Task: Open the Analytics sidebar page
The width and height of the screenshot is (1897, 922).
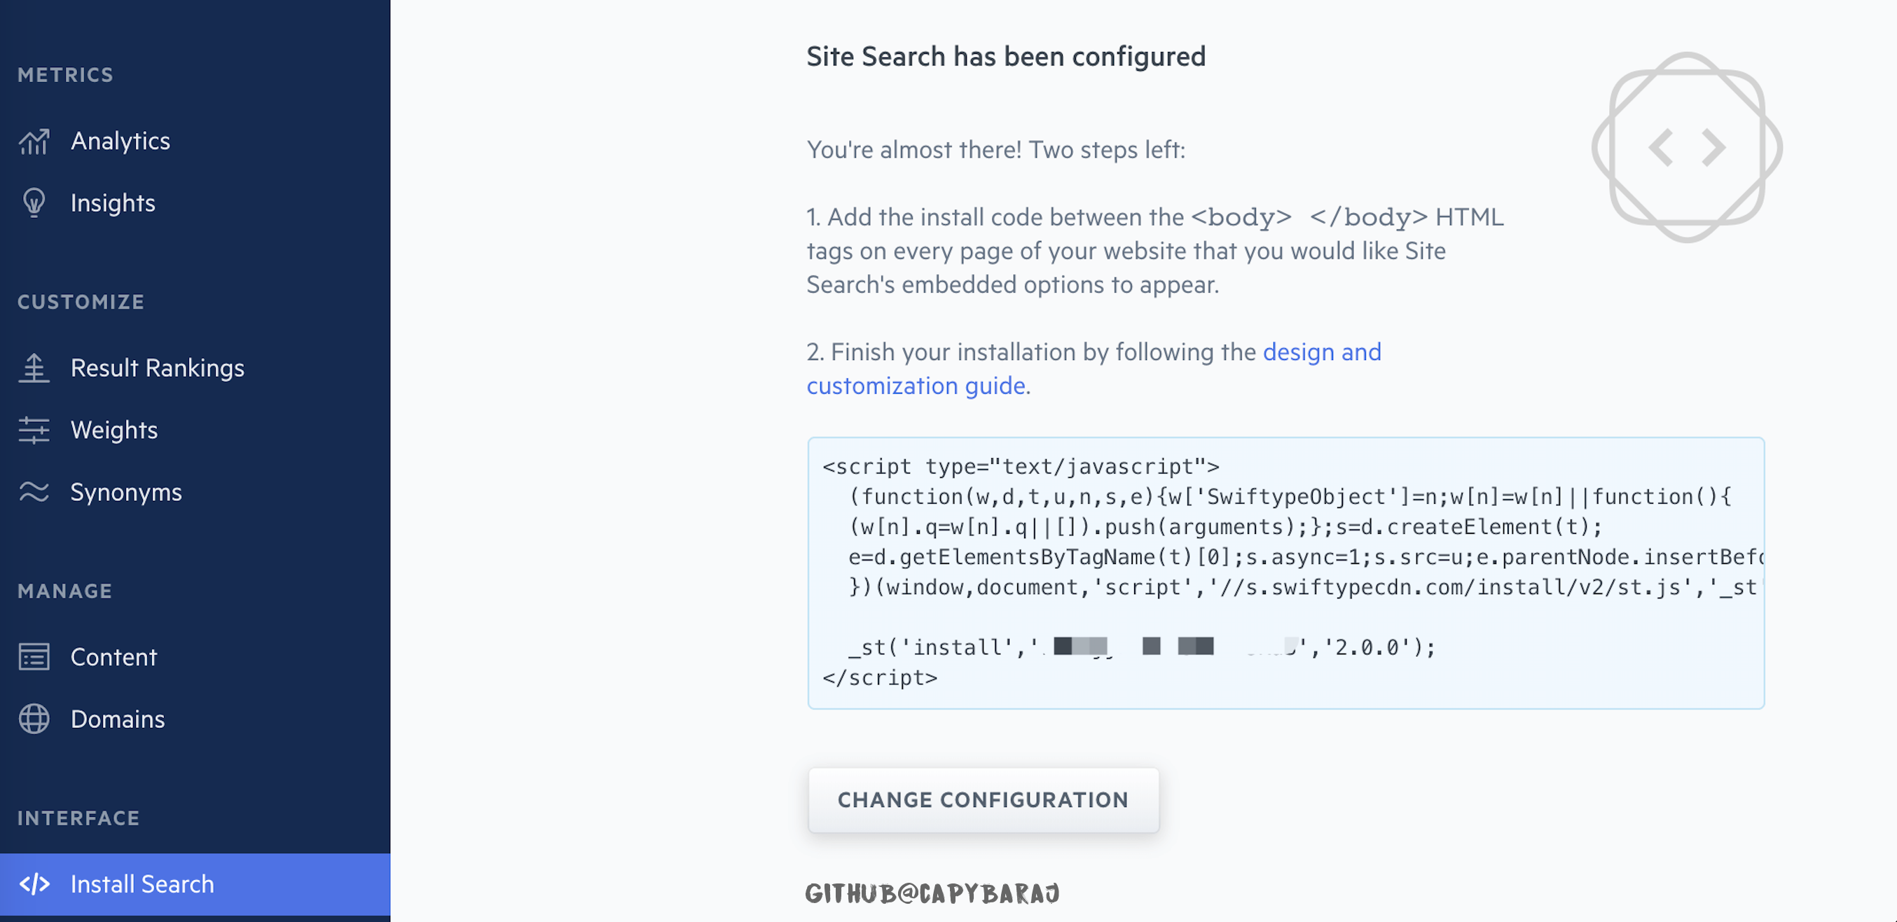Action: pyautogui.click(x=120, y=142)
